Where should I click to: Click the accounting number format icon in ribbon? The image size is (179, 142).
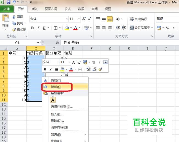tap(159, 28)
